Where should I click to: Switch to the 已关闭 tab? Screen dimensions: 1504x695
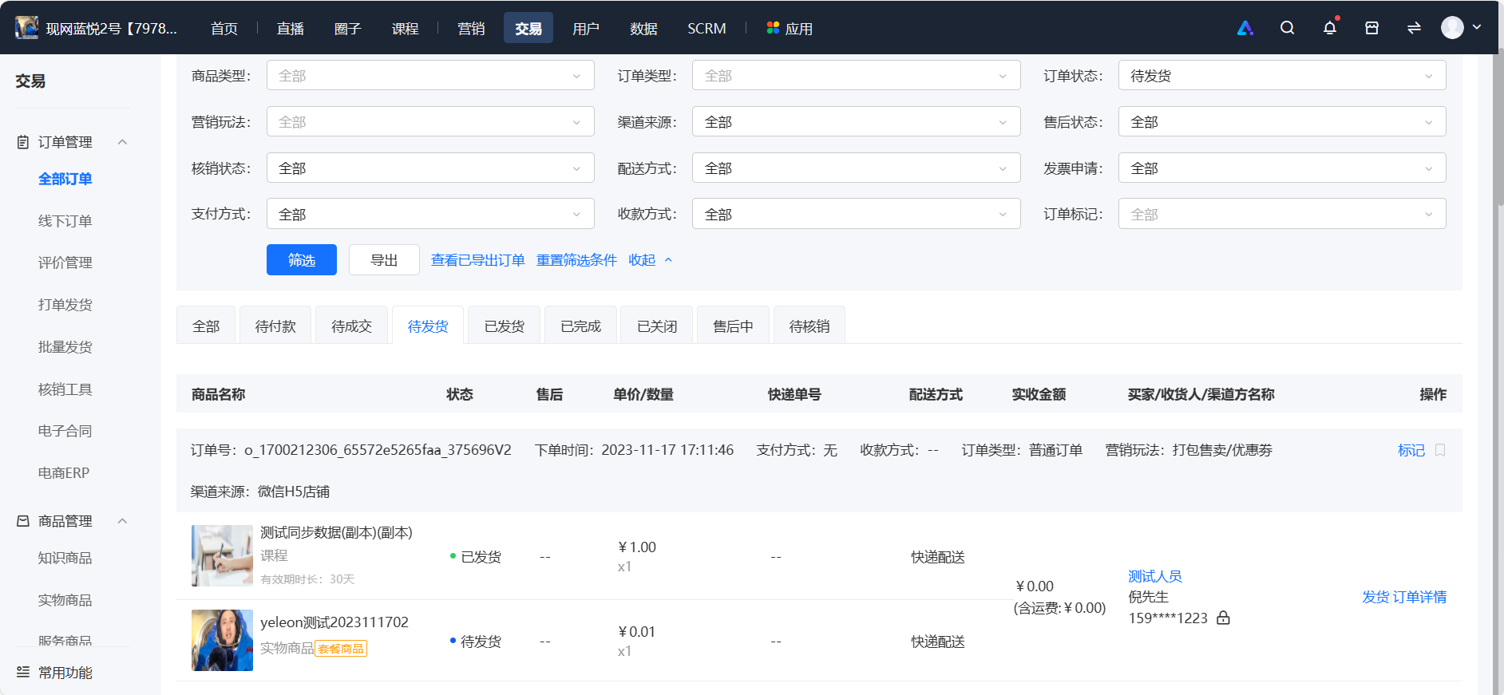(x=657, y=326)
